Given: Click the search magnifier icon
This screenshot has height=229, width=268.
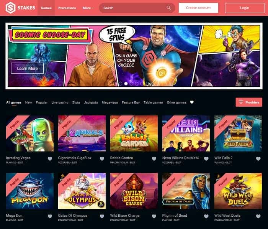Looking at the screenshot, I should coord(168,8).
